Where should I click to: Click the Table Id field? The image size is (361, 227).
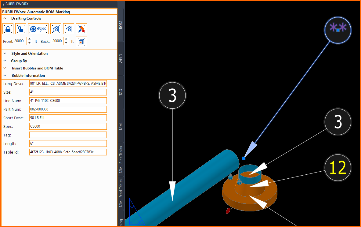(x=68, y=152)
